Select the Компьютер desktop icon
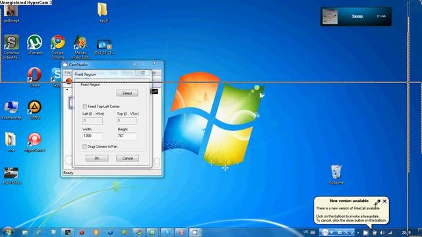Screen dimensions: 422x237 11,110
